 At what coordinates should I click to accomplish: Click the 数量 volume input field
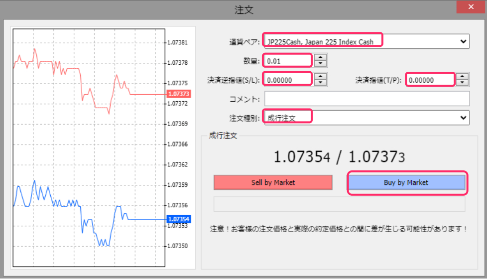[x=288, y=61]
